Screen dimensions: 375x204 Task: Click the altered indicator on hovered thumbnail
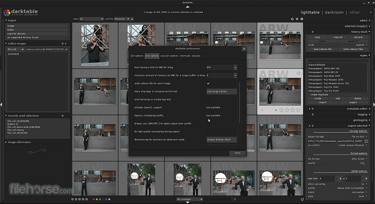[x=298, y=73]
